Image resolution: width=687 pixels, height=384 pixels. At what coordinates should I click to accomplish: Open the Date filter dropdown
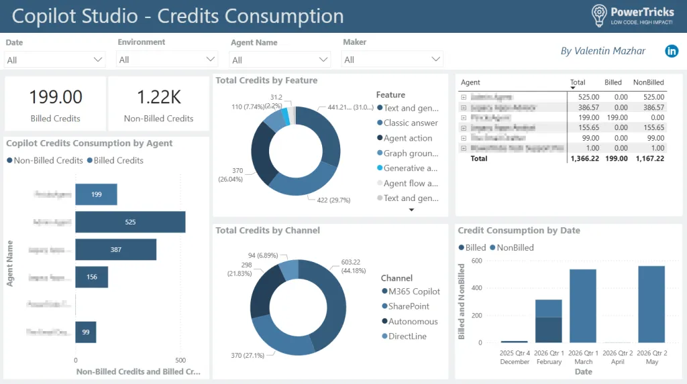[55, 60]
